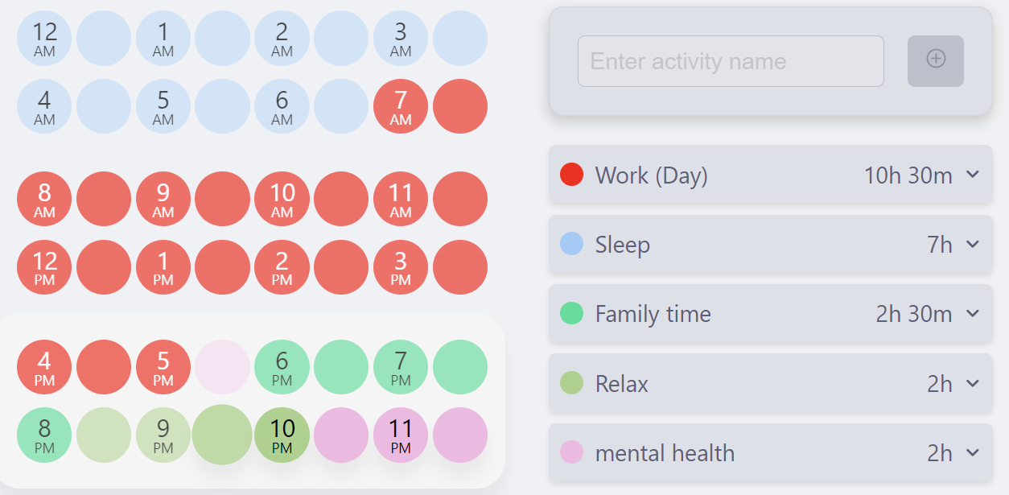Viewport: 1009px width, 495px height.
Task: Choose the olive Relax color dot
Action: (x=571, y=383)
